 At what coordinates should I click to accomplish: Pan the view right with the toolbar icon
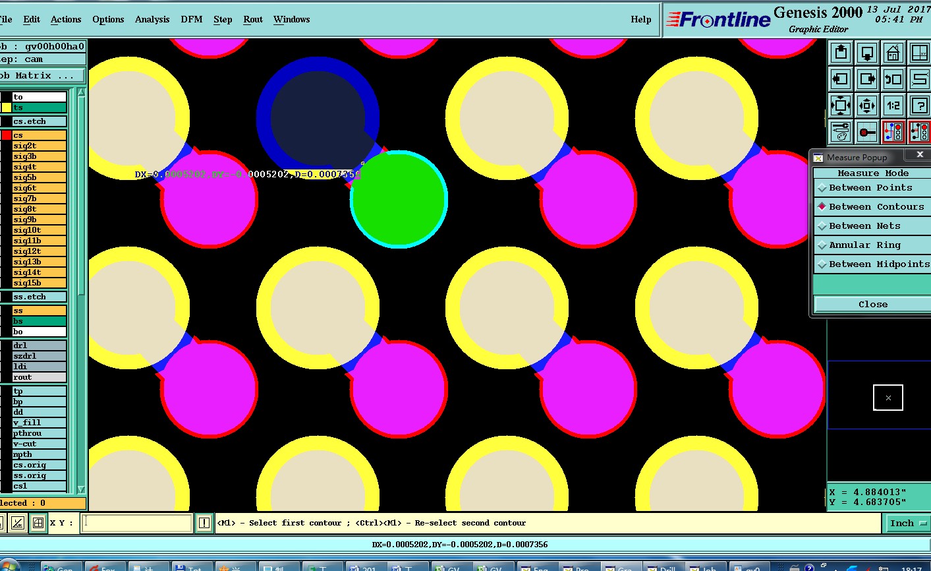pos(867,79)
